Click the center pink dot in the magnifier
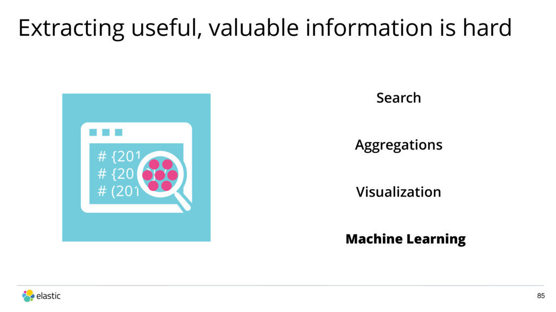The width and height of the screenshot is (556, 312). 160,175
